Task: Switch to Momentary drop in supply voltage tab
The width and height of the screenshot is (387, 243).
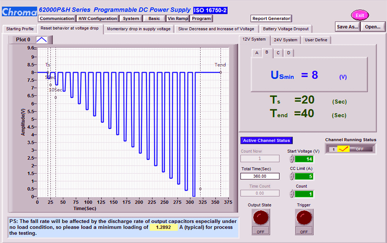Action: point(139,29)
